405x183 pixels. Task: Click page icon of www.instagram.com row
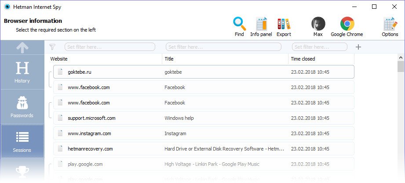(60, 133)
